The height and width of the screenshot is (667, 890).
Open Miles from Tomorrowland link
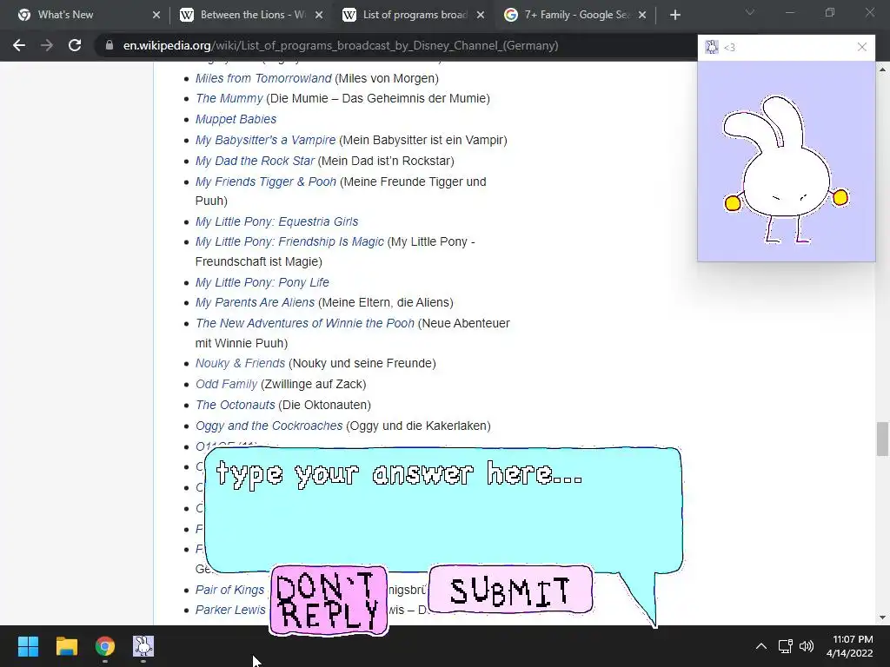(x=263, y=78)
